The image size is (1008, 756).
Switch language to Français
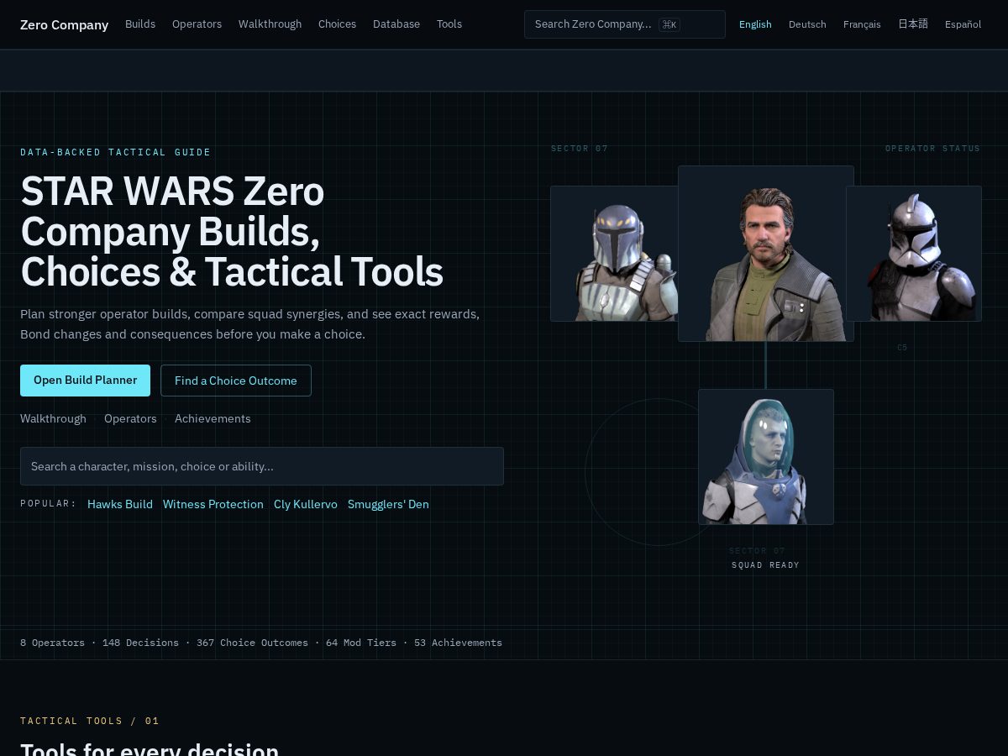coord(862,24)
